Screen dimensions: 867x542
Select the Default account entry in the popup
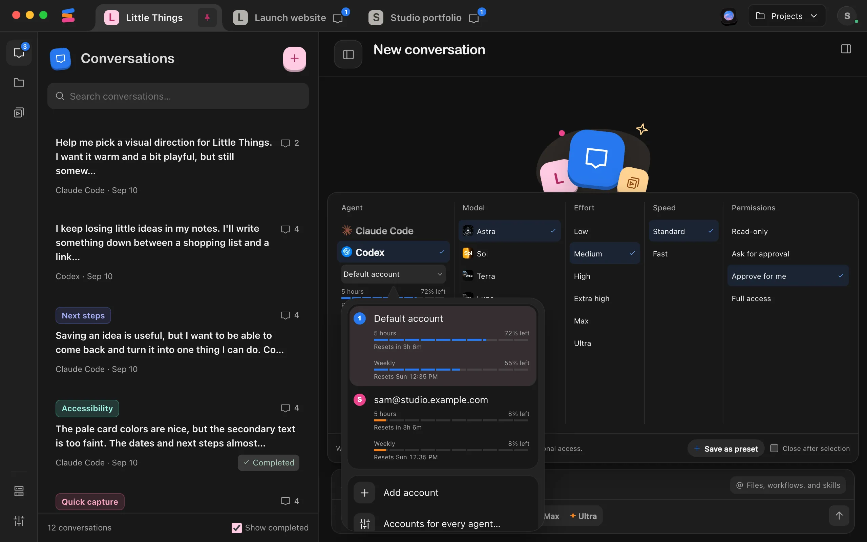pyautogui.click(x=443, y=346)
